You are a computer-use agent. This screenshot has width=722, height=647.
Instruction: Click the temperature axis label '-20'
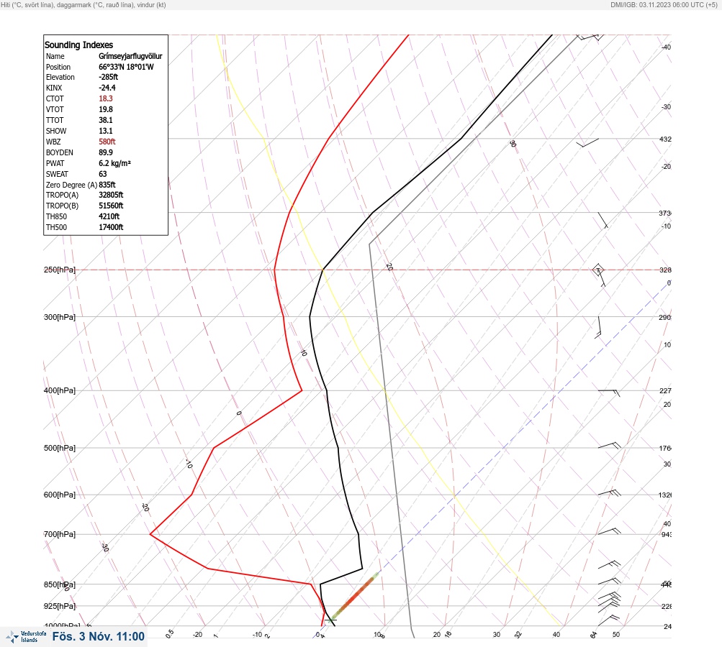click(197, 635)
